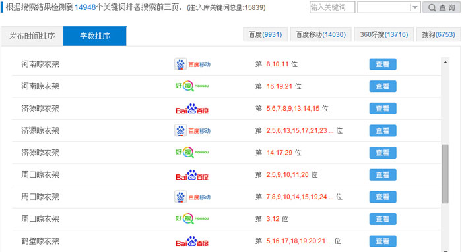The height and width of the screenshot is (252, 462).
Task: Click the scrollbar up arrow
Action: coord(445,63)
